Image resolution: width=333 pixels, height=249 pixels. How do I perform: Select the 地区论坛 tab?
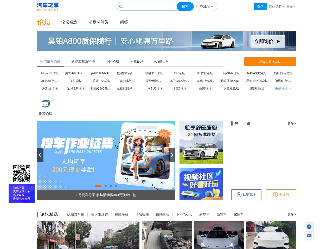pyautogui.click(x=112, y=61)
